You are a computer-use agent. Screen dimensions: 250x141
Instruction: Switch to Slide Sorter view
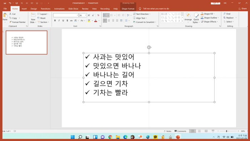point(199,131)
